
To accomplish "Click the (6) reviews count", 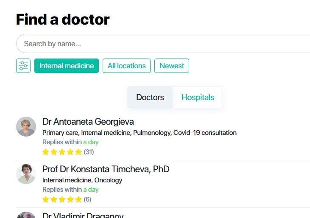I will click(x=87, y=199).
